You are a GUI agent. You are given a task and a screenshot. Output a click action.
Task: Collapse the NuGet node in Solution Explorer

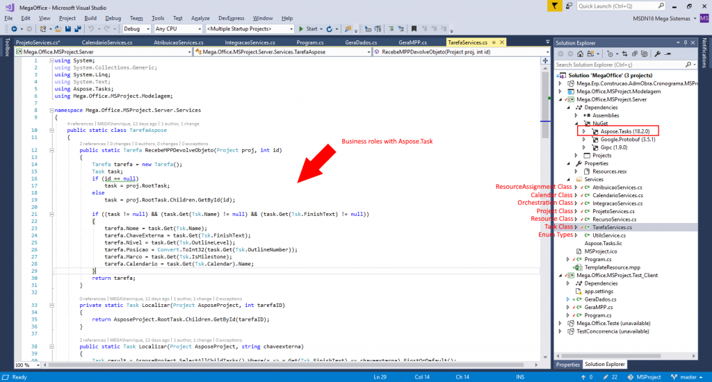point(576,124)
